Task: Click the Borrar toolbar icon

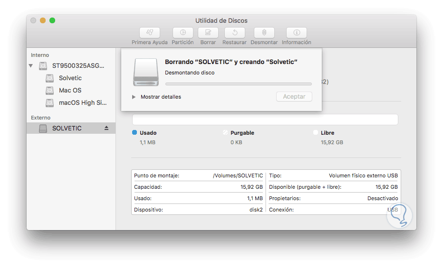Action: [x=208, y=33]
